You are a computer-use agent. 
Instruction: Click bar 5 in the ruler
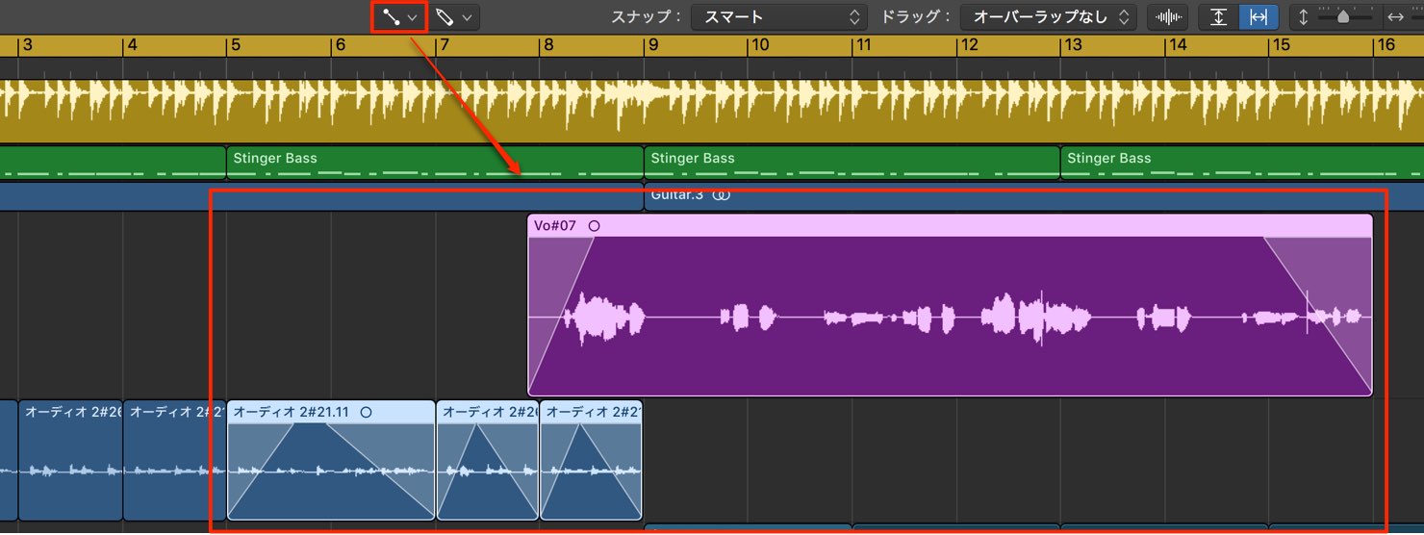(x=236, y=45)
